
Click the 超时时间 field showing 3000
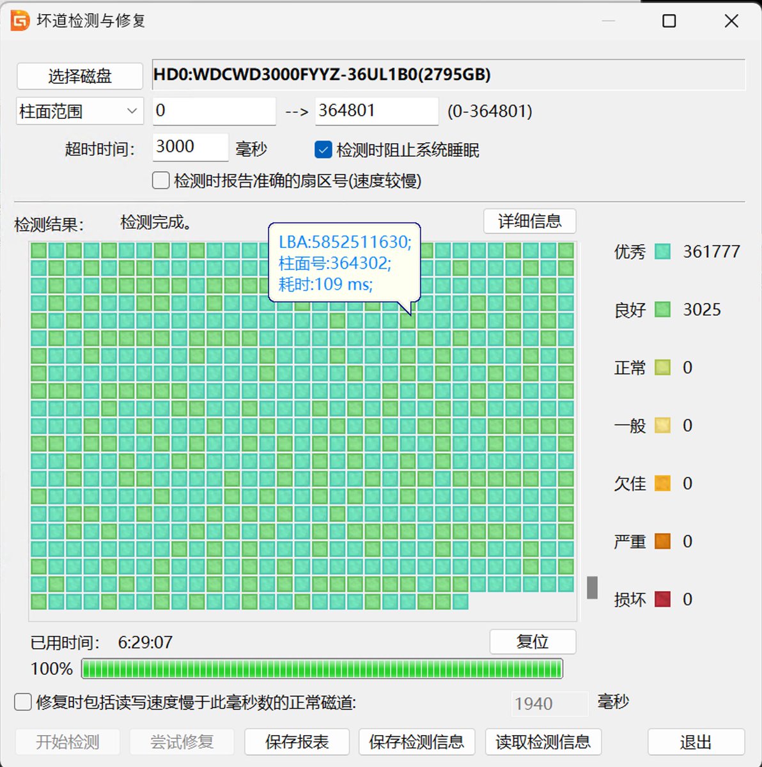pyautogui.click(x=190, y=148)
